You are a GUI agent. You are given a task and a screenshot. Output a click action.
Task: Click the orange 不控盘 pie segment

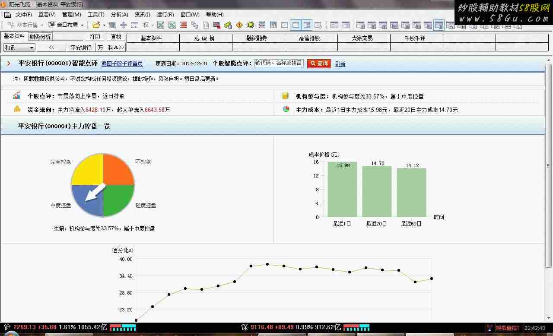[118, 169]
